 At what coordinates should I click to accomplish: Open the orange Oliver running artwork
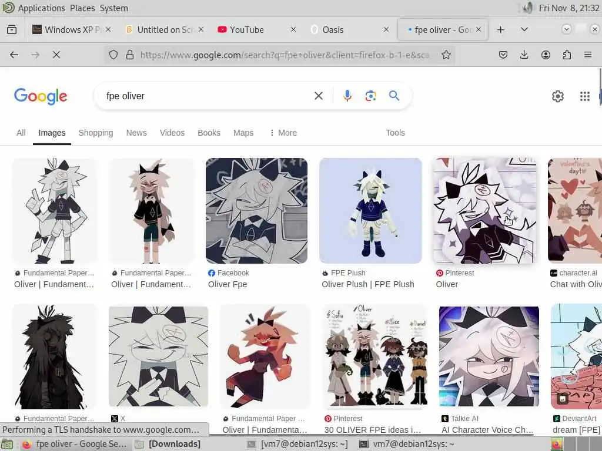click(x=265, y=356)
